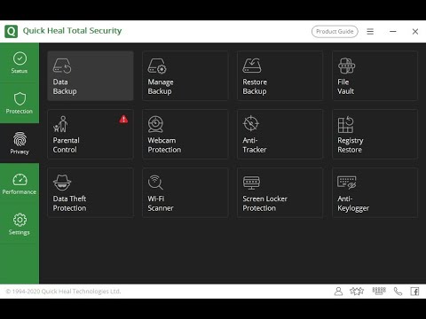Open the user account icon in the footer
This screenshot has width=426, height=319.
point(338,292)
